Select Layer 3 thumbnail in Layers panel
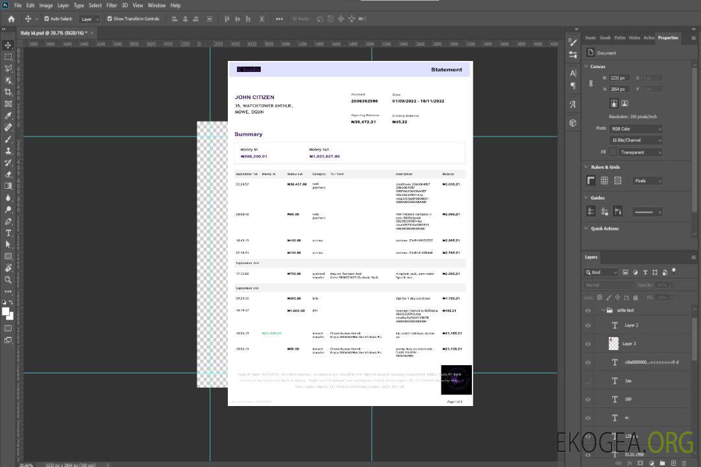 coord(614,343)
